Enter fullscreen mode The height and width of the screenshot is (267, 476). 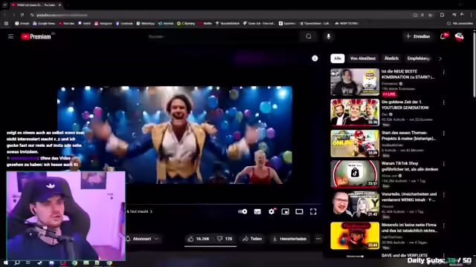[313, 211]
